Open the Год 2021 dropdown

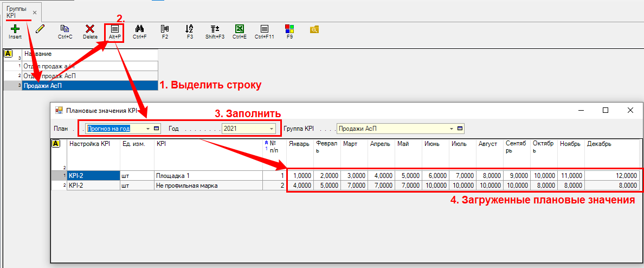click(271, 129)
